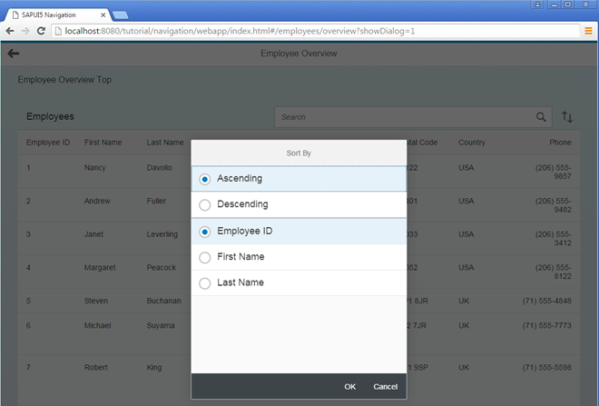Click the browser forward navigation arrow
Screen dimensions: 599x406
tap(25, 31)
